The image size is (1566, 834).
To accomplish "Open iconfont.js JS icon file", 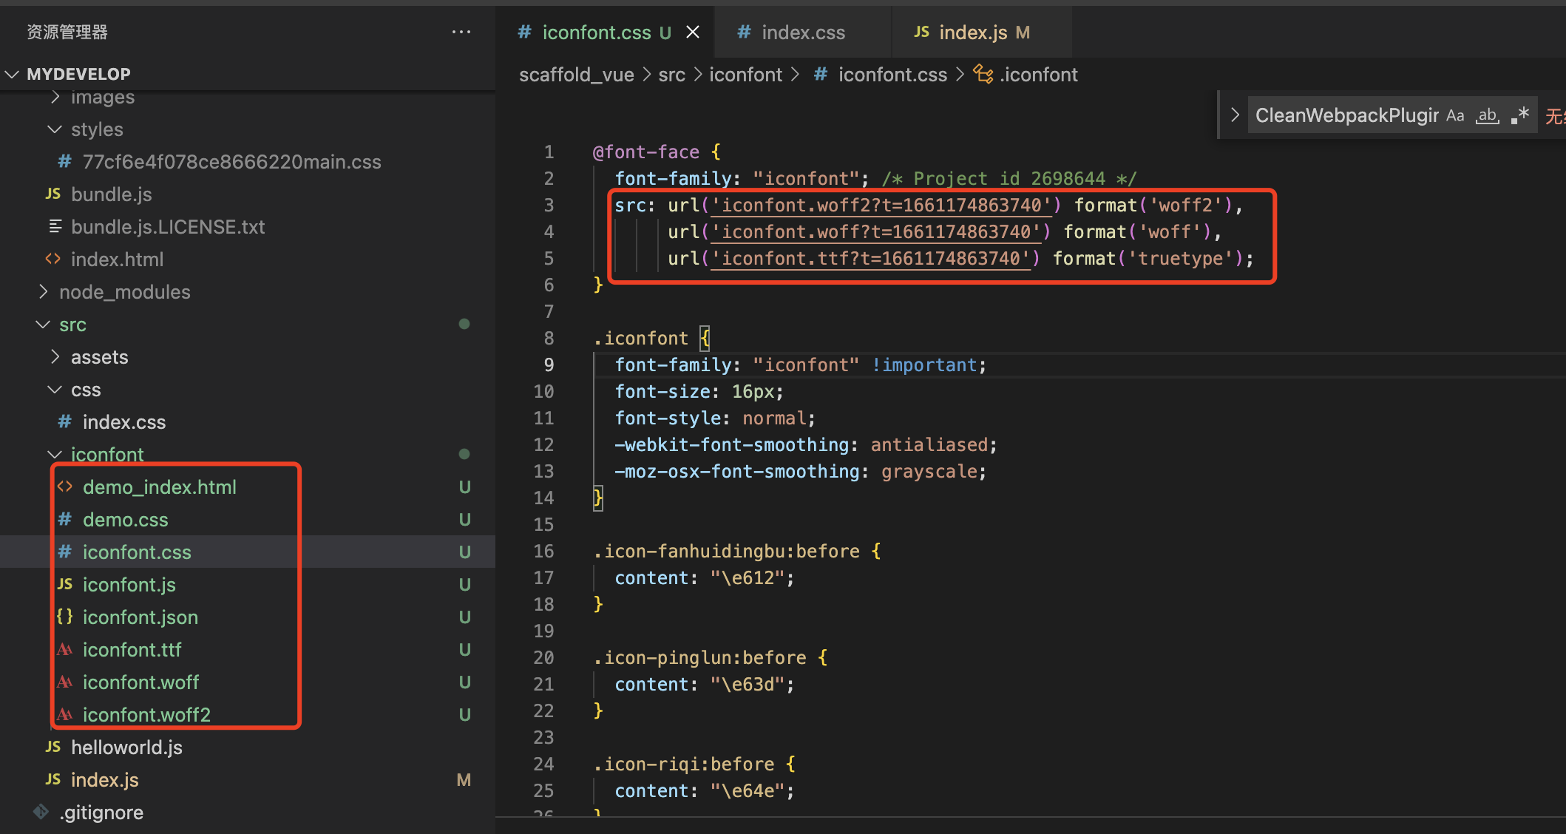I will 65,584.
